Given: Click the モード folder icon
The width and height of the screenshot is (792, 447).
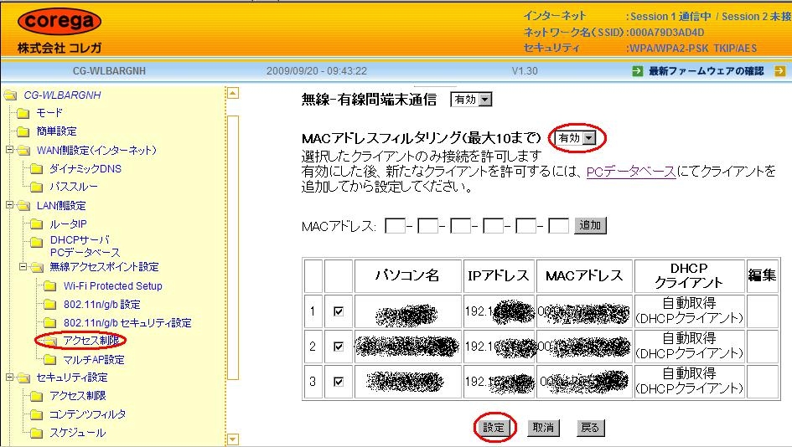Looking at the screenshot, I should click(23, 113).
